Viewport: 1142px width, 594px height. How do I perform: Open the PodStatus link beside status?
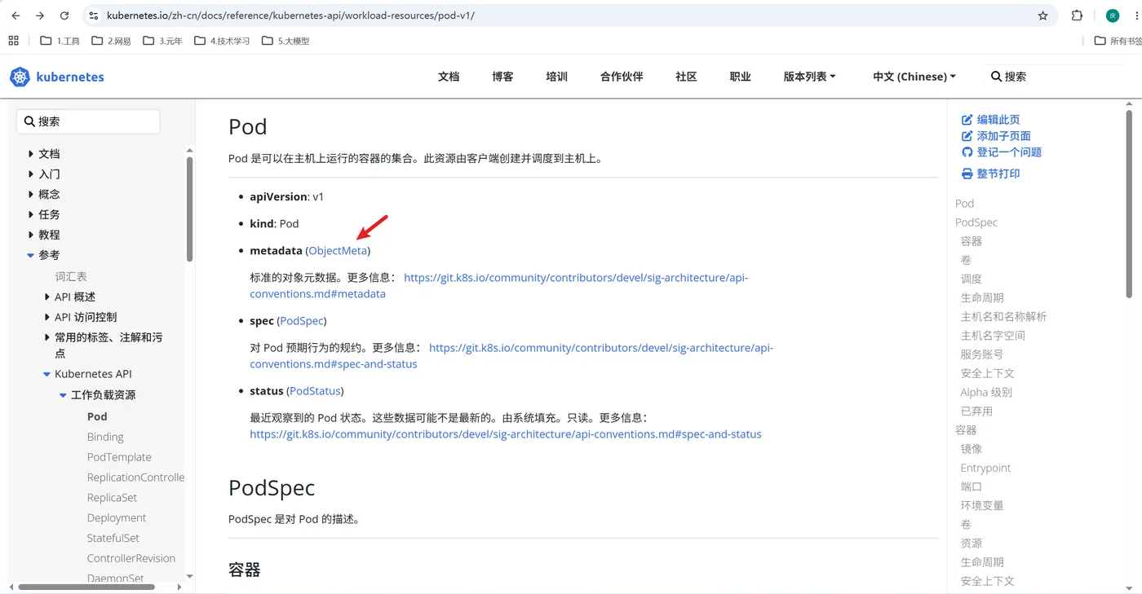315,391
